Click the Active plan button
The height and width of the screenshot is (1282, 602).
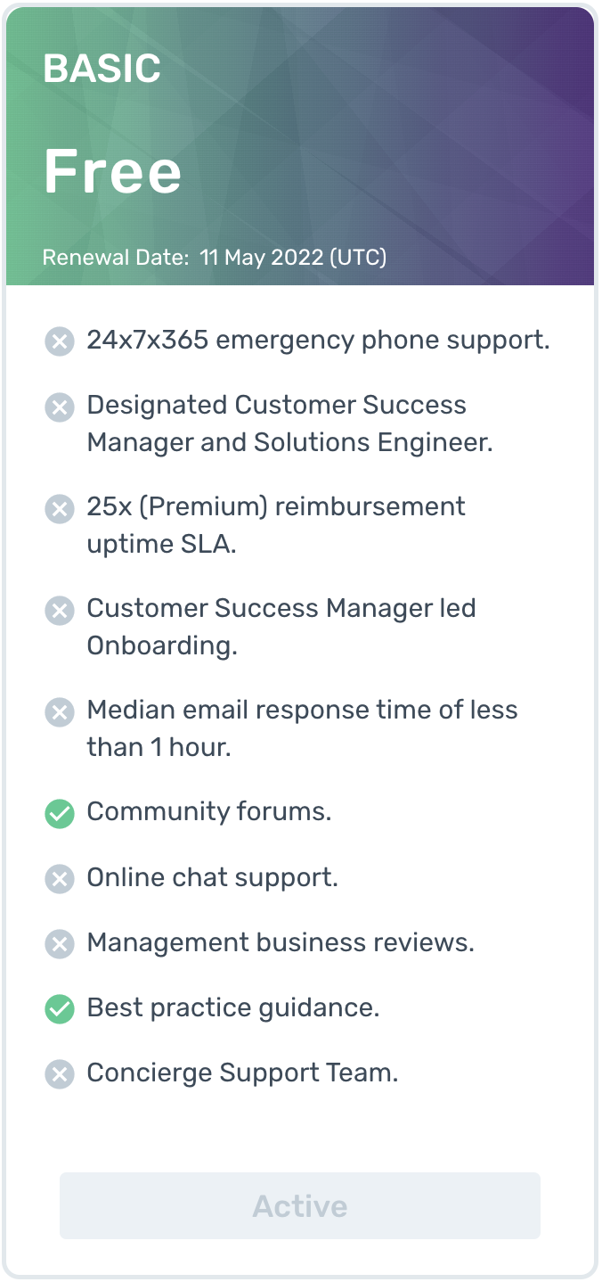pos(300,1205)
